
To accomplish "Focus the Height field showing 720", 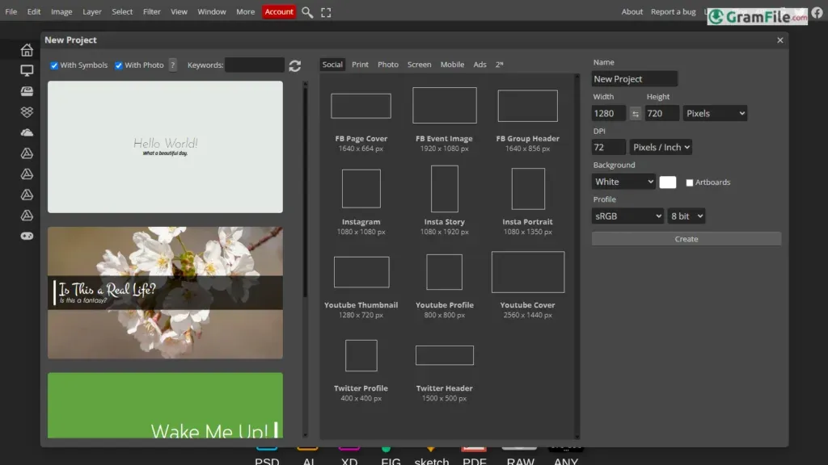I will click(661, 113).
